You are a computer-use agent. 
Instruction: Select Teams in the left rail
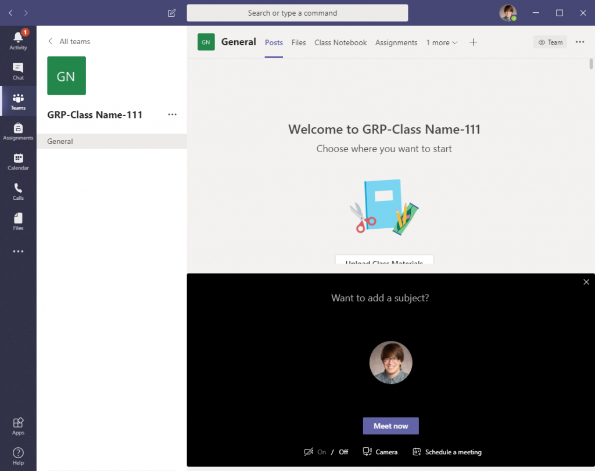pos(18,101)
